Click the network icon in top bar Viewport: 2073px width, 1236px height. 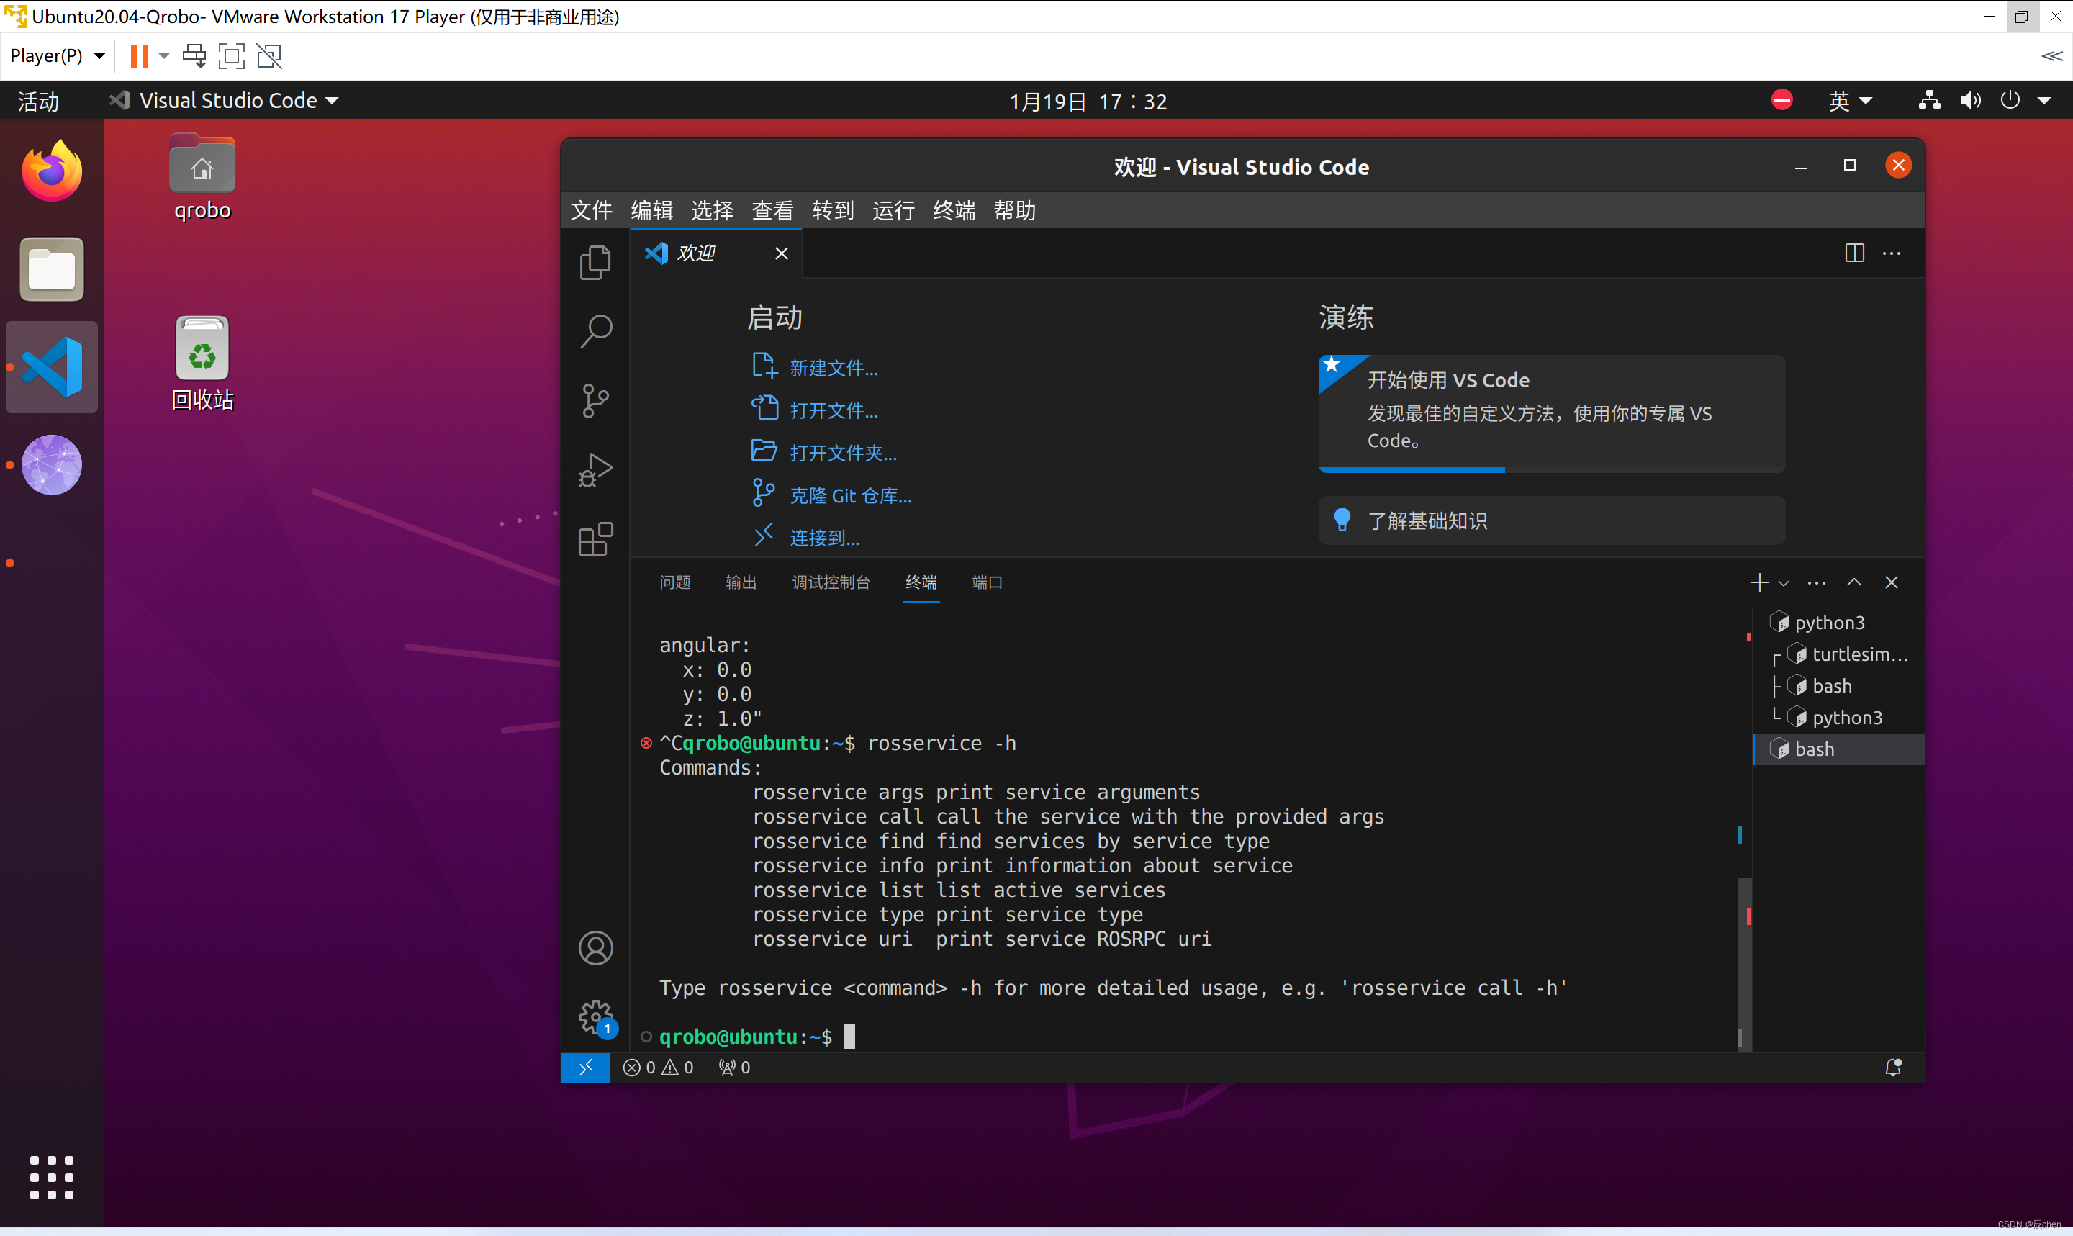pyautogui.click(x=1929, y=101)
